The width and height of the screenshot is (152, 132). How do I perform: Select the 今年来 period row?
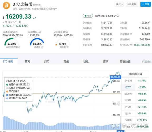coord(135,120)
